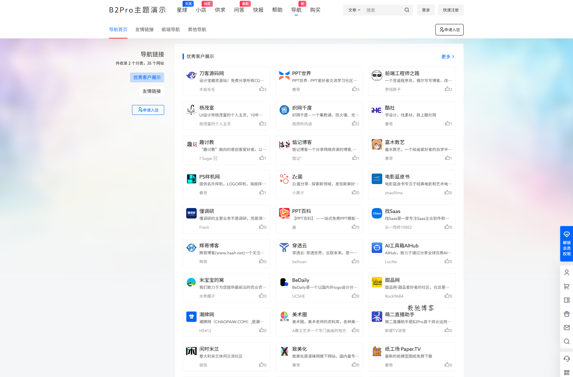Open the gift box icon in side toolbar
This screenshot has width=573, height=377.
click(567, 314)
